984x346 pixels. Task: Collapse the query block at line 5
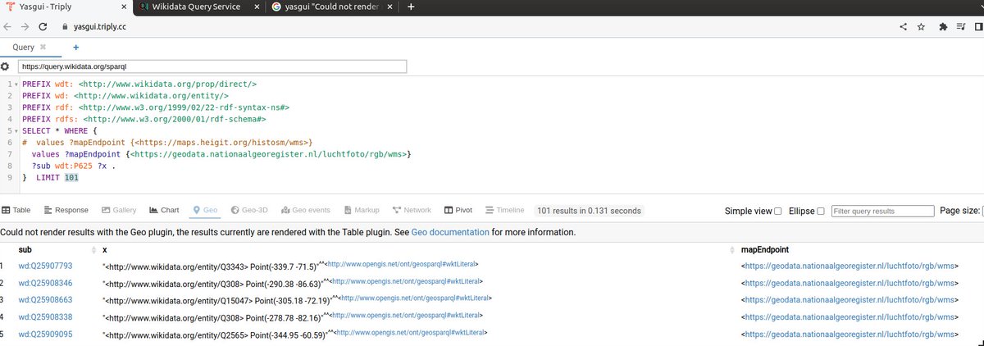point(16,130)
